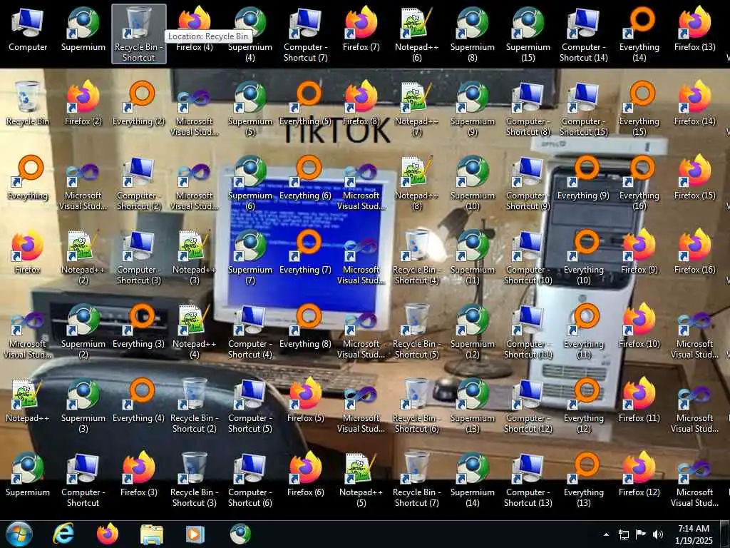730x548 pixels.
Task: Select Recycle Bin - Shortcut (4) icon
Action: point(416,256)
